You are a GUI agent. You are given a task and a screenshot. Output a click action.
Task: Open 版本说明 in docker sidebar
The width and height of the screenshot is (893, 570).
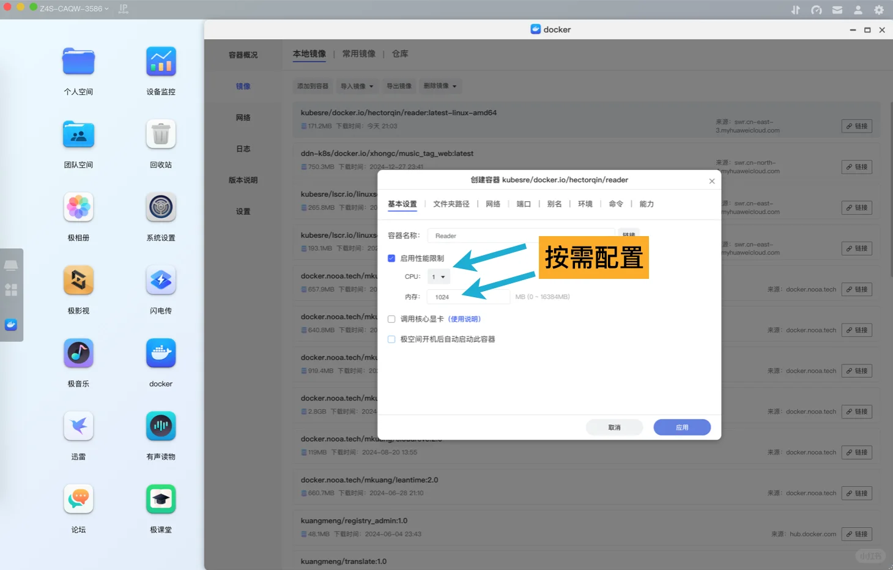[243, 180]
